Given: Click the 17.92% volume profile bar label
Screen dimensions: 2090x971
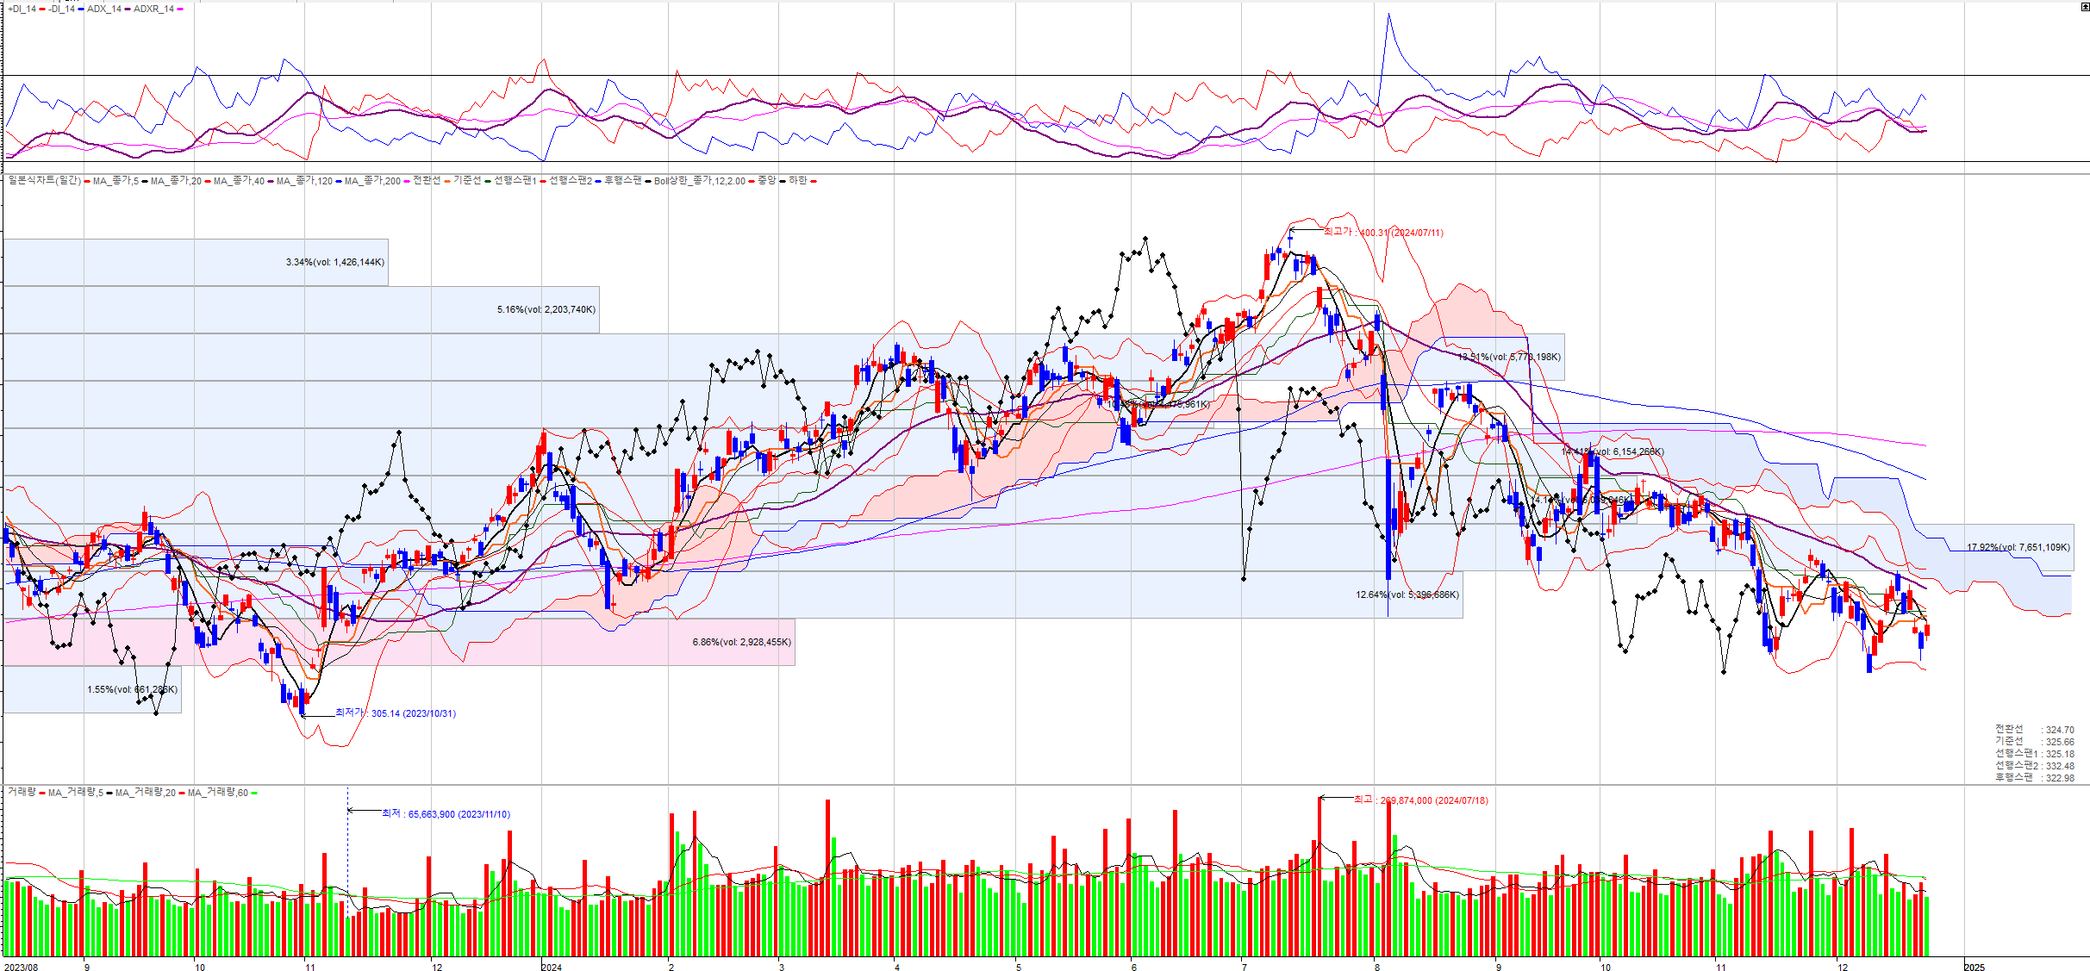Looking at the screenshot, I should 2018,547.
